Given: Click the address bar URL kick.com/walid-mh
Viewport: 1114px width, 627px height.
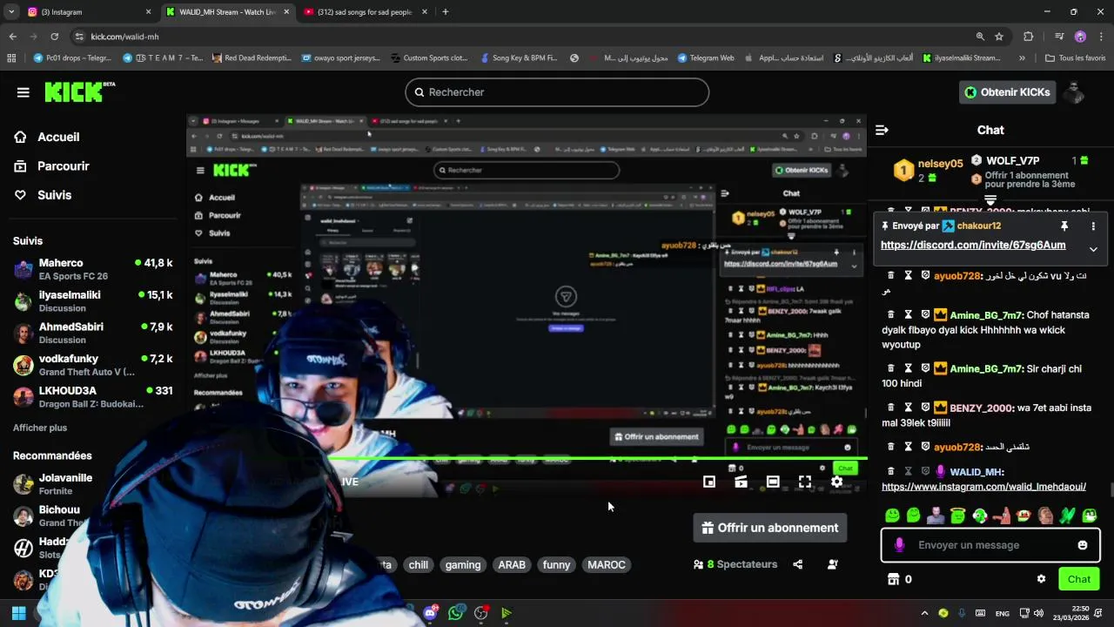Looking at the screenshot, I should pos(124,37).
